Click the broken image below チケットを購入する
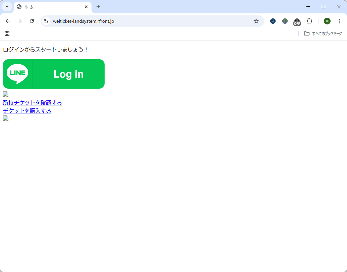Screen dimensions: 347x272 pyautogui.click(x=6, y=118)
